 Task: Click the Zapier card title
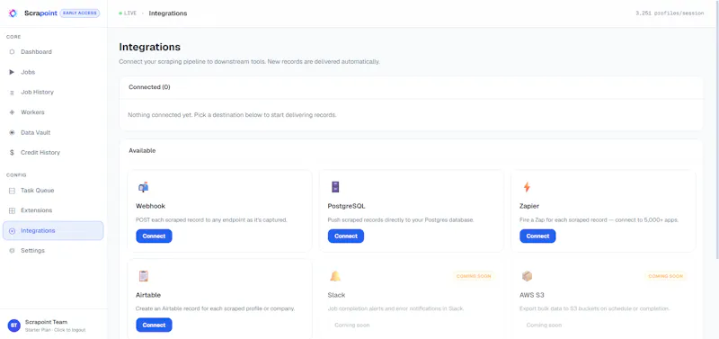tap(529, 206)
